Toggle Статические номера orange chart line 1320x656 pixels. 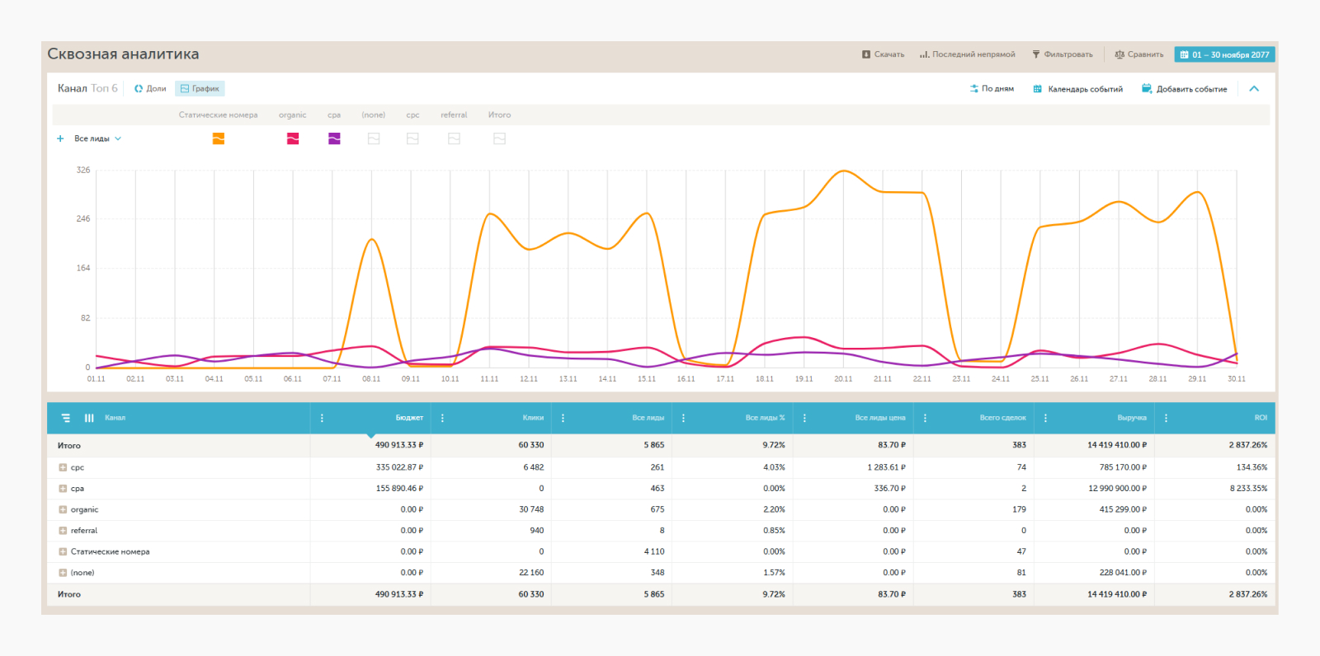[219, 138]
